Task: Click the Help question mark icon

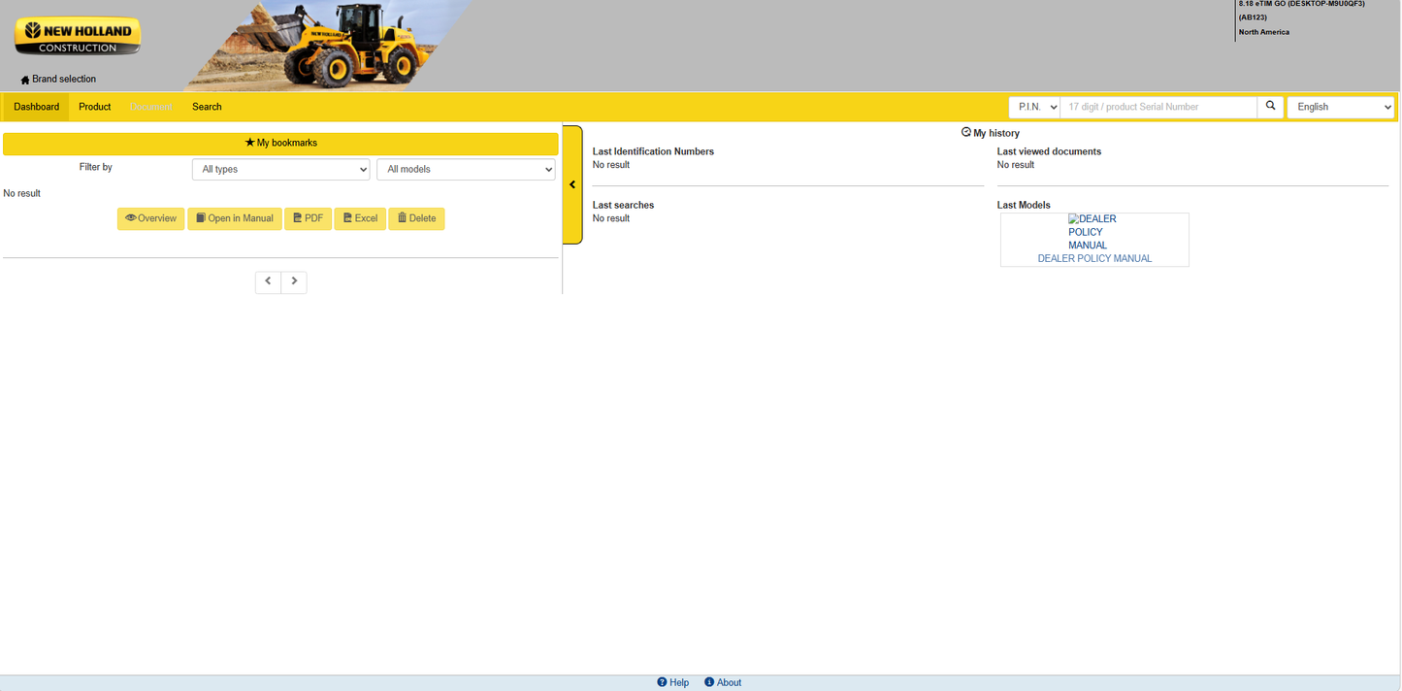Action: 662,682
